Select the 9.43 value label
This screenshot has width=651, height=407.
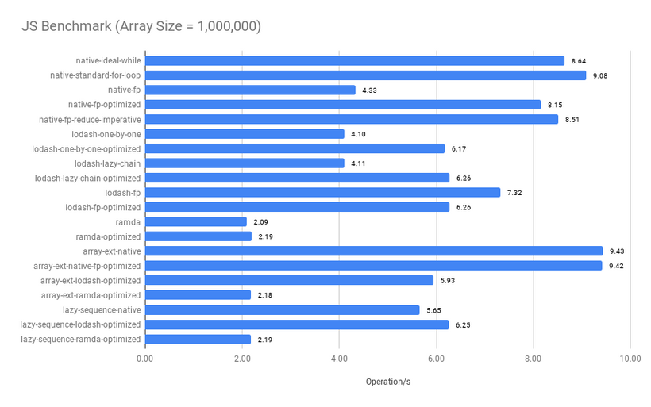point(617,251)
